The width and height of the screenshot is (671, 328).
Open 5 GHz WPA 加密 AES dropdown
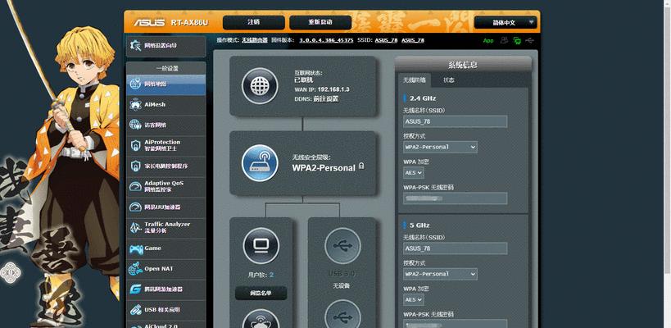414,300
